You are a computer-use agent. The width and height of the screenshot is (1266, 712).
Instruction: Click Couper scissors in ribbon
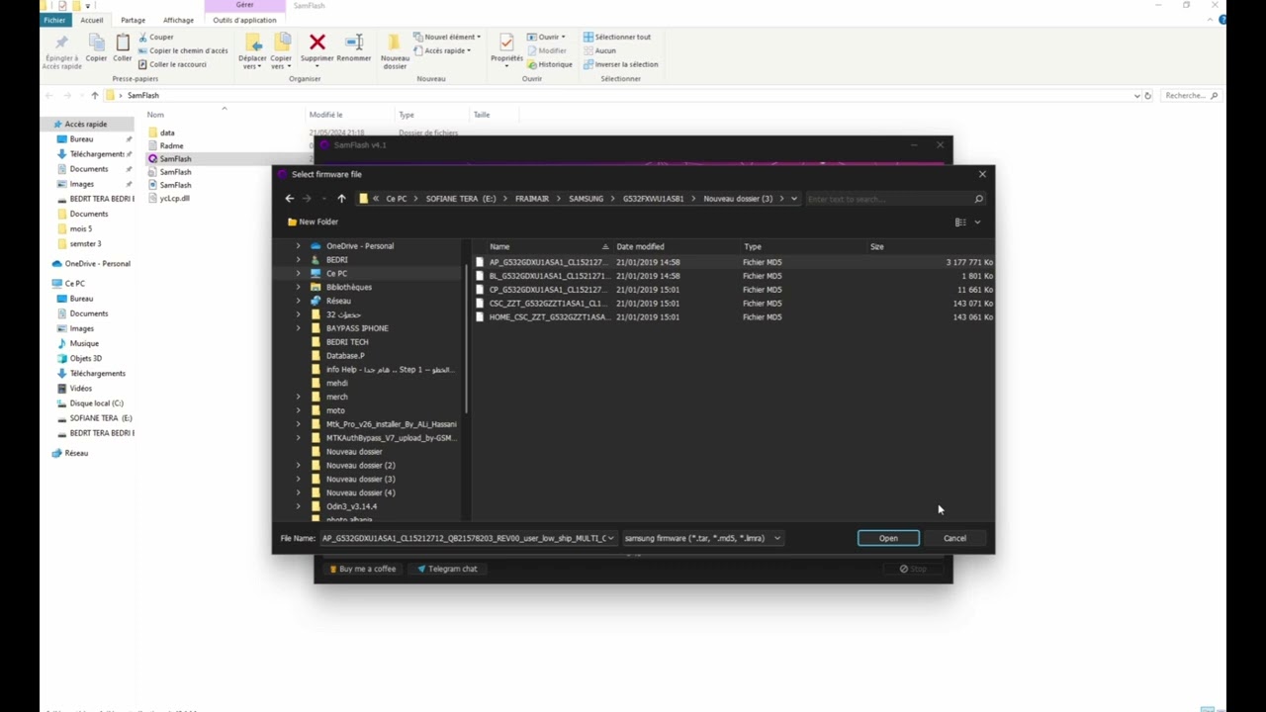coord(155,37)
